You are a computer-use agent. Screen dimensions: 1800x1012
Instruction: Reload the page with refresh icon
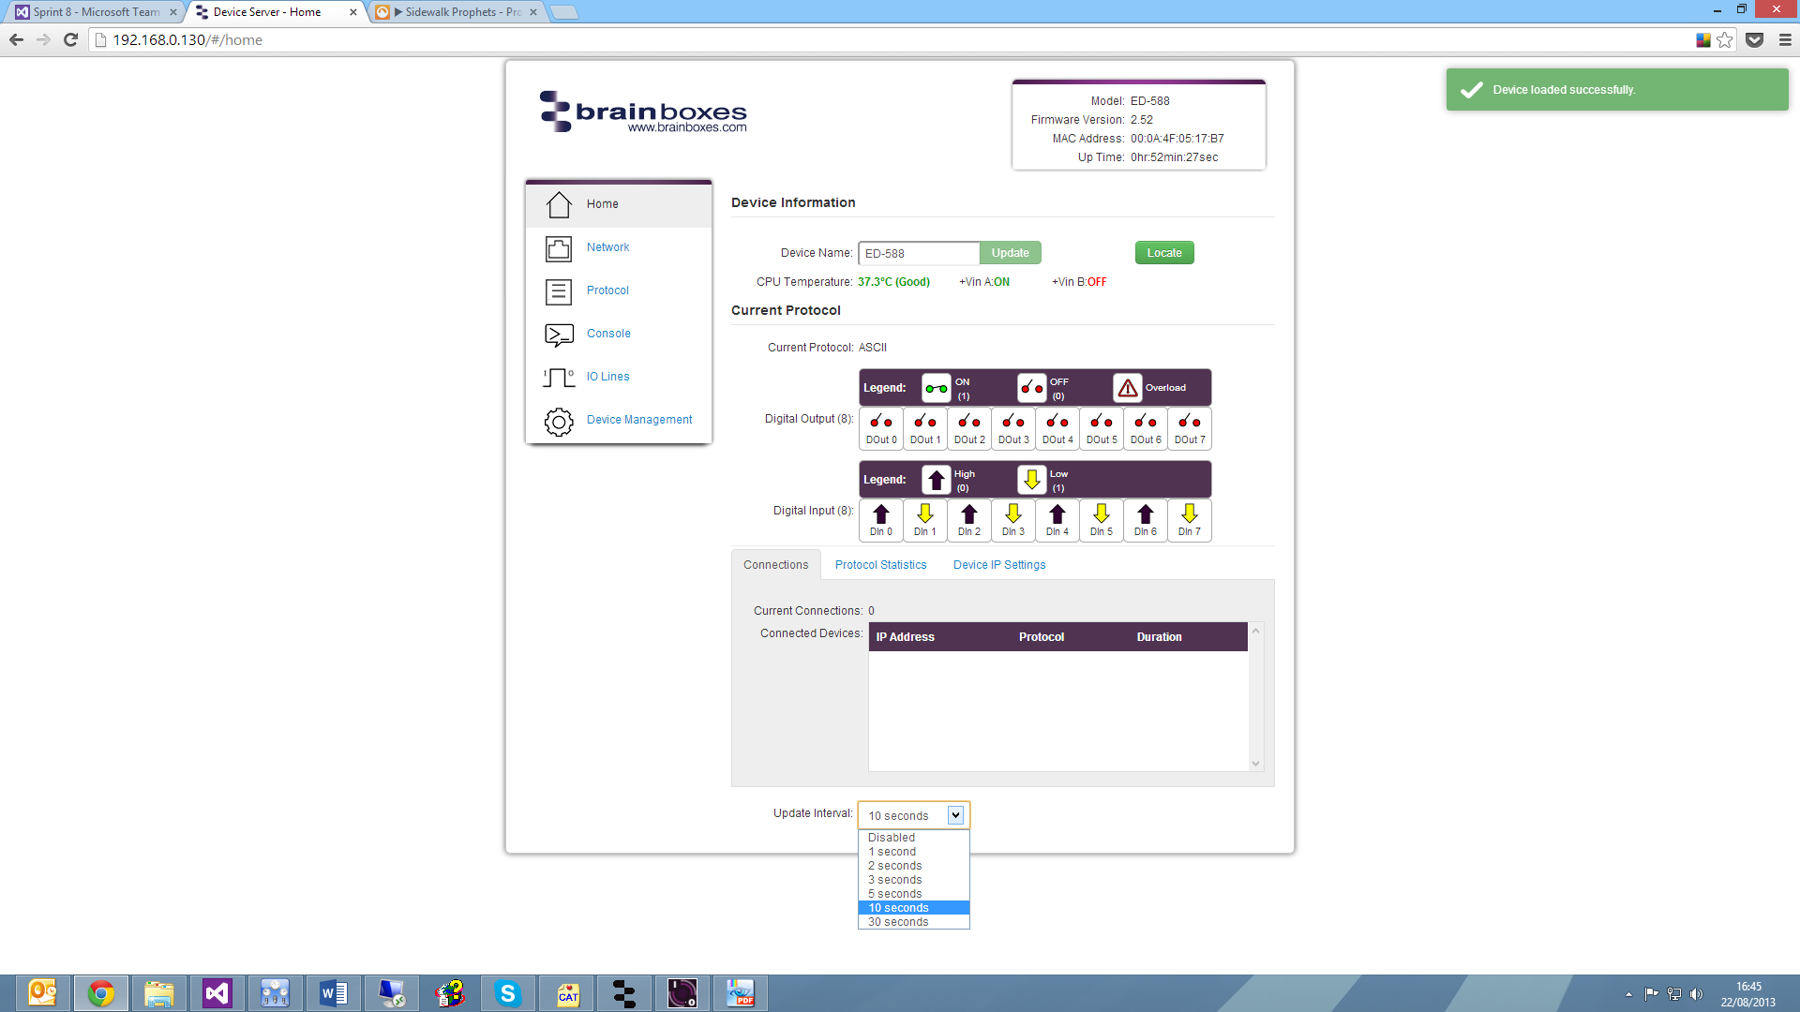(70, 40)
